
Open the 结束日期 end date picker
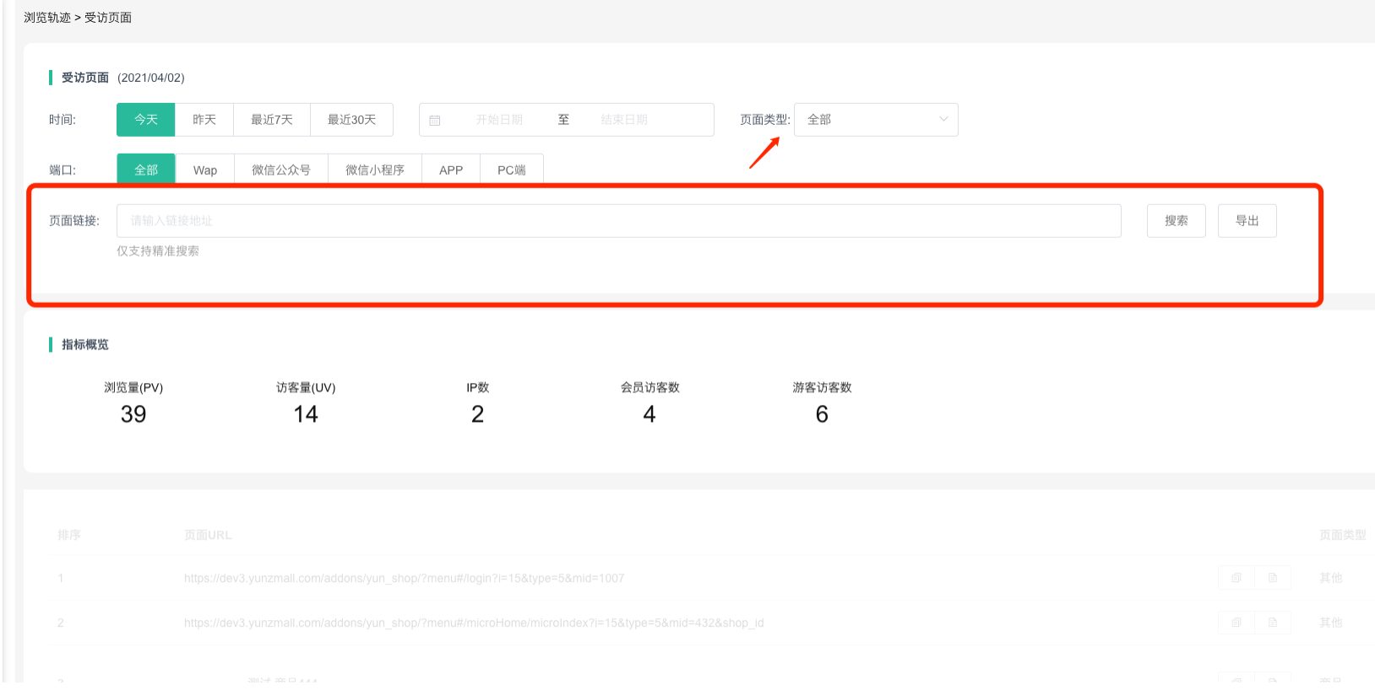tap(624, 120)
